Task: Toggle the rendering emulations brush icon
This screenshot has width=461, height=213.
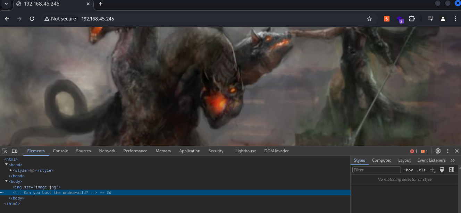Action: tap(442, 170)
